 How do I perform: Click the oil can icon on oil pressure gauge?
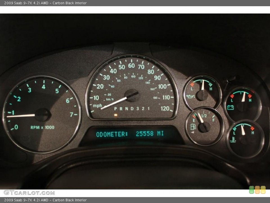(191, 96)
